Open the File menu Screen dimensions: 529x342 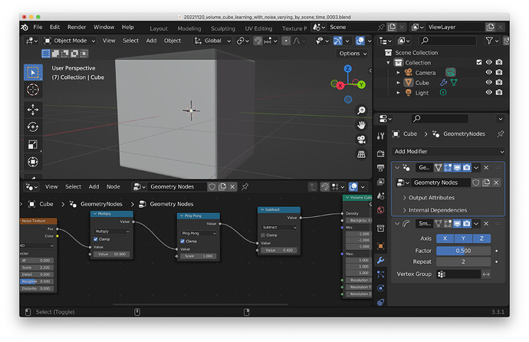[38, 27]
